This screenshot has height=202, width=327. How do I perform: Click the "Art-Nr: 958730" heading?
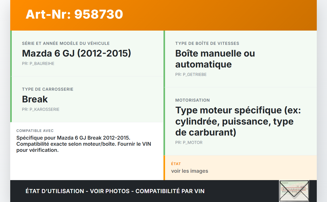(x=74, y=14)
